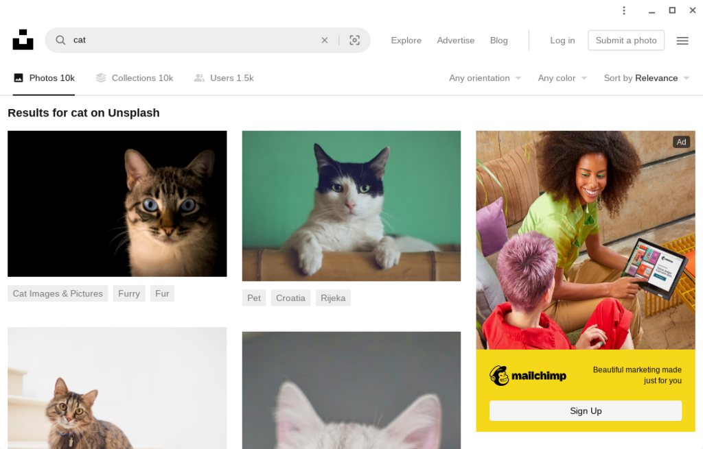Switch to the Users 1.5k tab
Viewport: 703px width, 449px height.
[x=224, y=78]
